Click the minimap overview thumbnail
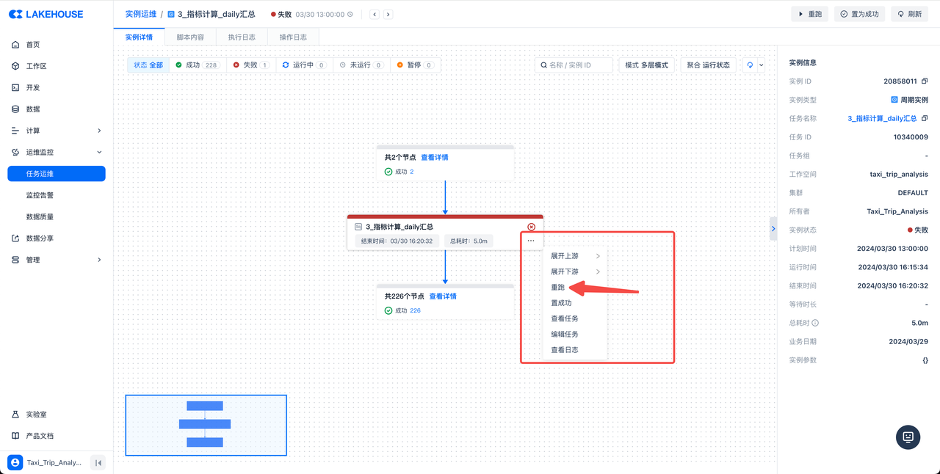 206,425
